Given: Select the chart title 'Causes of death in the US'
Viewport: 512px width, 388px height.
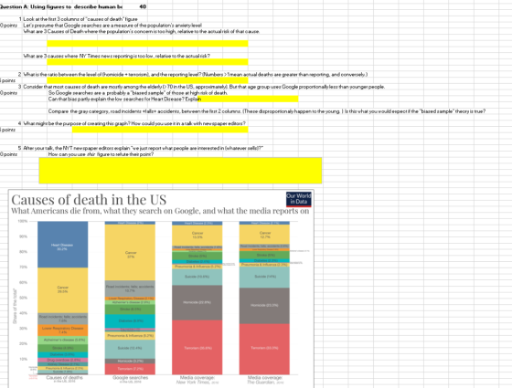Looking at the screenshot, I should click(89, 200).
